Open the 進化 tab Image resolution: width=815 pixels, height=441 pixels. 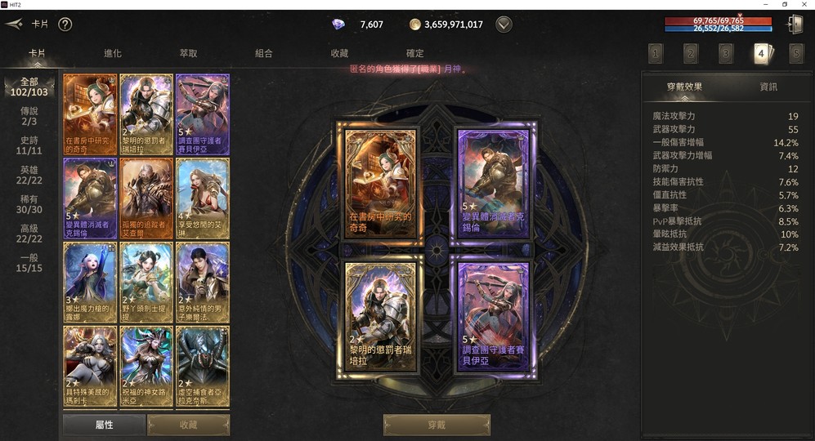click(113, 53)
